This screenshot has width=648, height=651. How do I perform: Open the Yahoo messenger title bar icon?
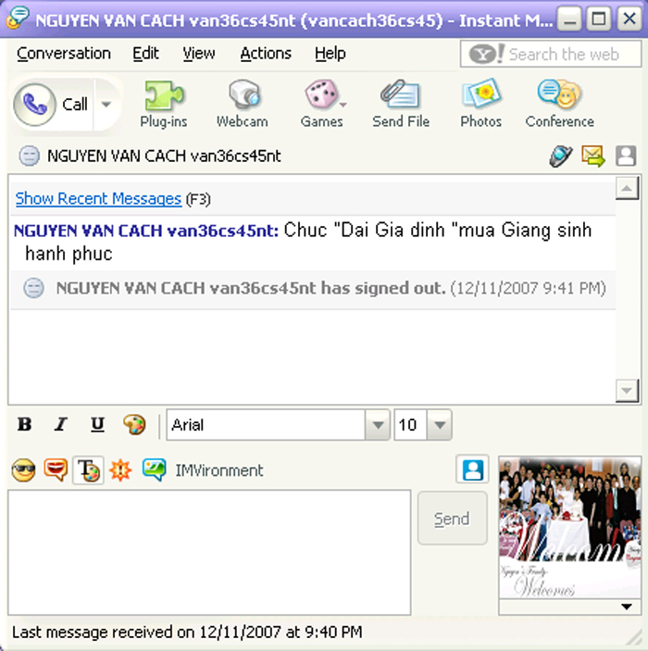17,19
